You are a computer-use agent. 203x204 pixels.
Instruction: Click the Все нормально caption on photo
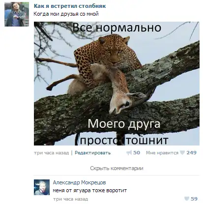pos(117,28)
